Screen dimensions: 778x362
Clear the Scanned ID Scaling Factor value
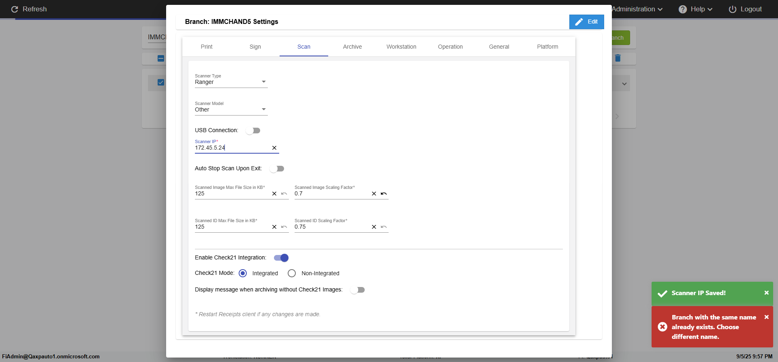pos(374,227)
